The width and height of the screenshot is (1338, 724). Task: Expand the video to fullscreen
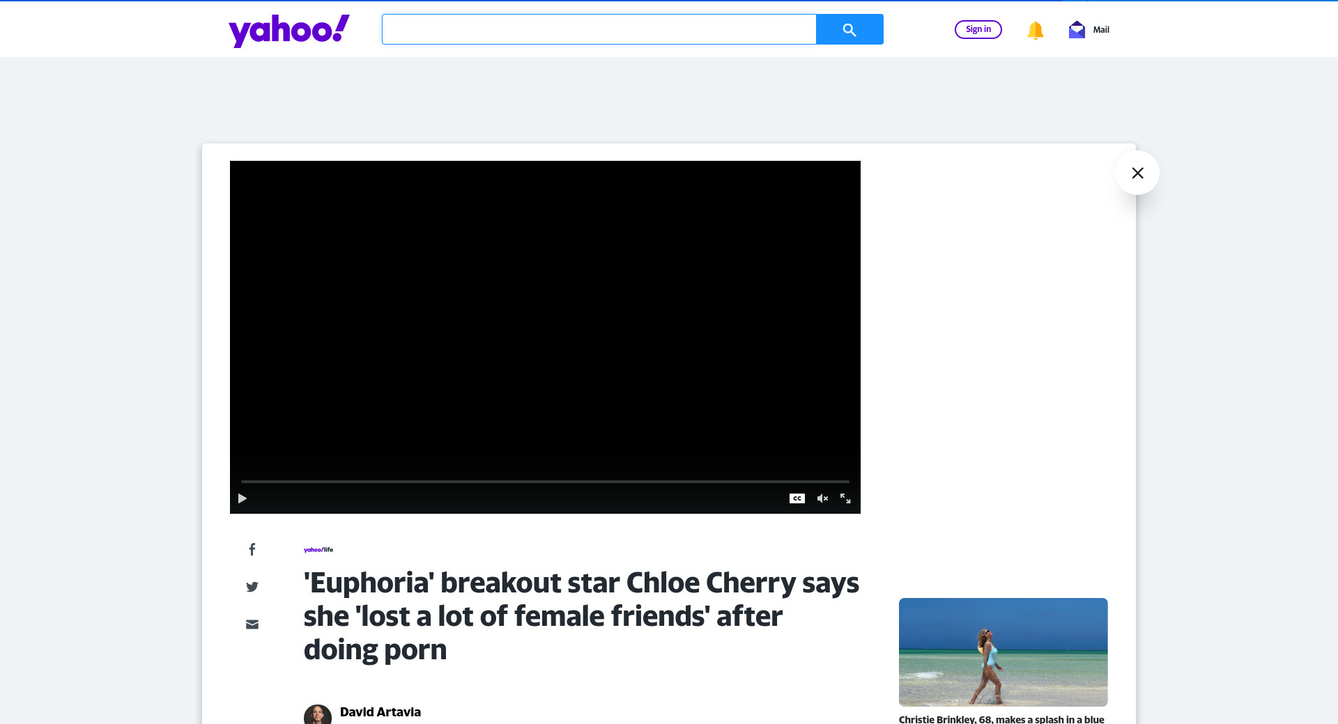845,498
